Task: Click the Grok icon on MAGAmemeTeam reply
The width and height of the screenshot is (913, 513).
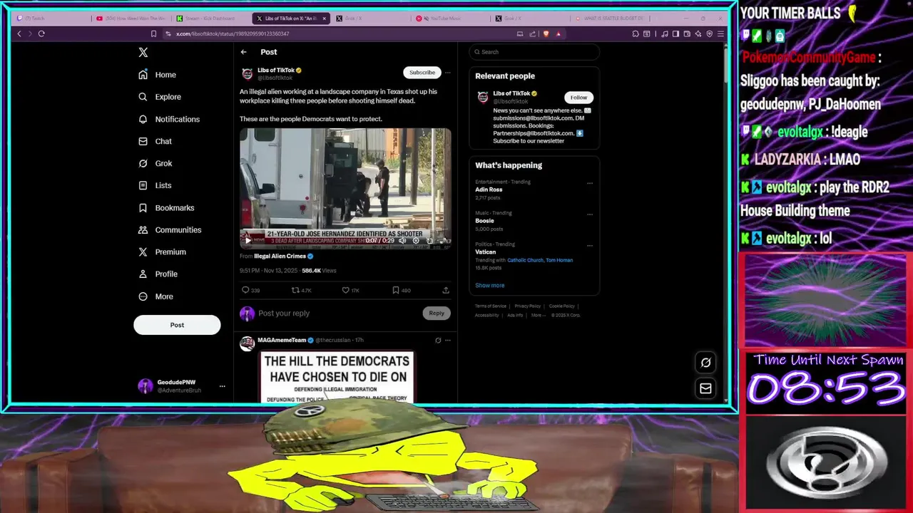Action: click(x=438, y=341)
